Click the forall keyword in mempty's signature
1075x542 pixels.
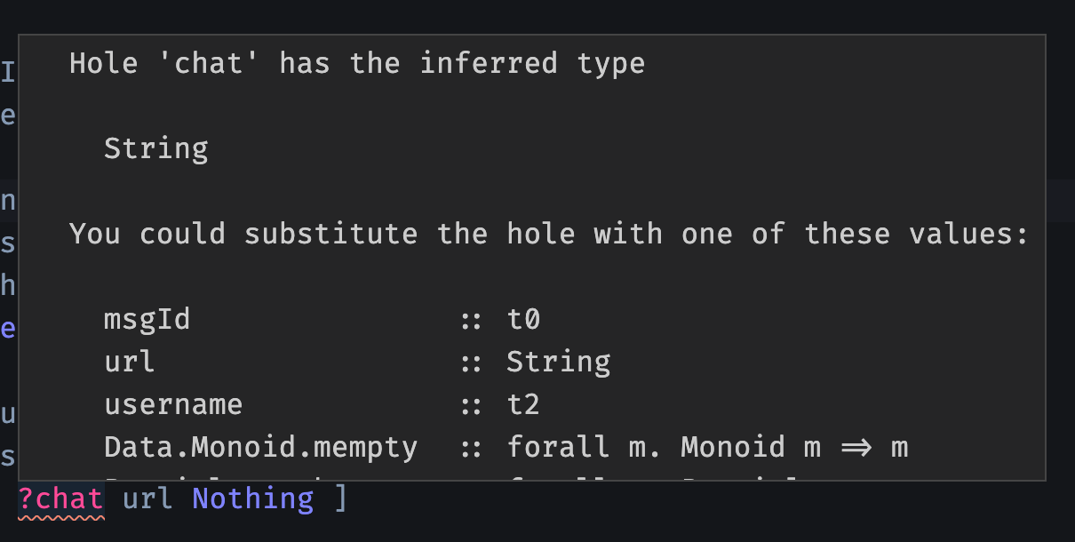point(559,447)
